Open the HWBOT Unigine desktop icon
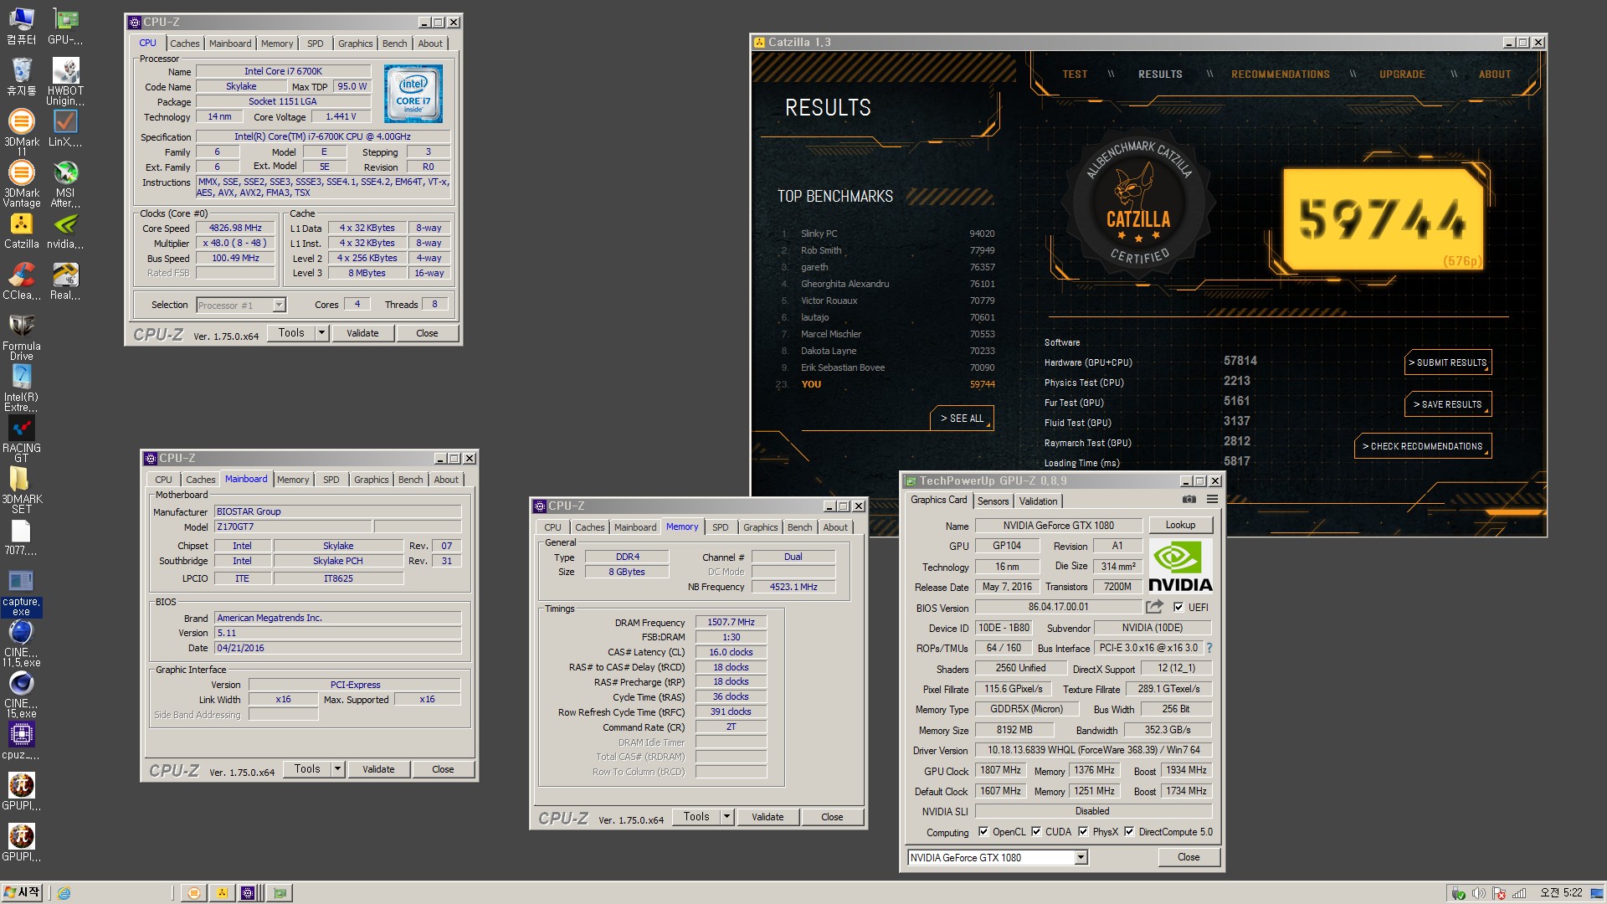The image size is (1607, 904). 65,81
